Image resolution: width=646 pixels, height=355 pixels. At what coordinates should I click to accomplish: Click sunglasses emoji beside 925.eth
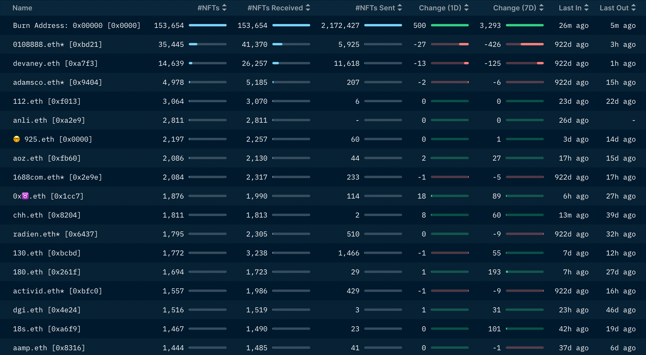(x=17, y=139)
